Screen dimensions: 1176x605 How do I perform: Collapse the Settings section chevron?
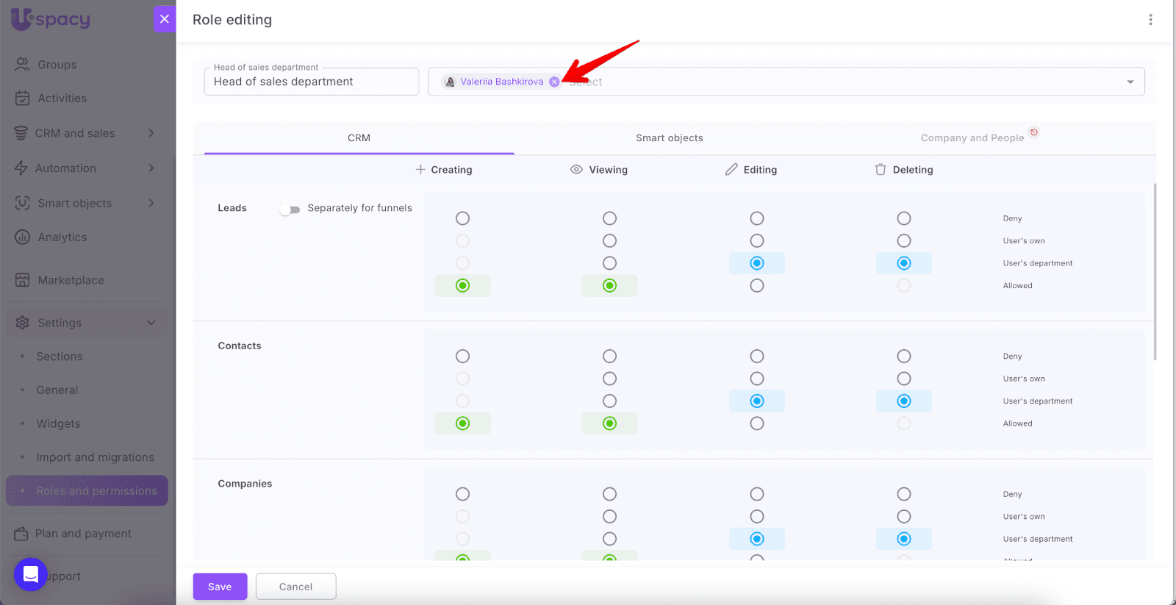(151, 323)
